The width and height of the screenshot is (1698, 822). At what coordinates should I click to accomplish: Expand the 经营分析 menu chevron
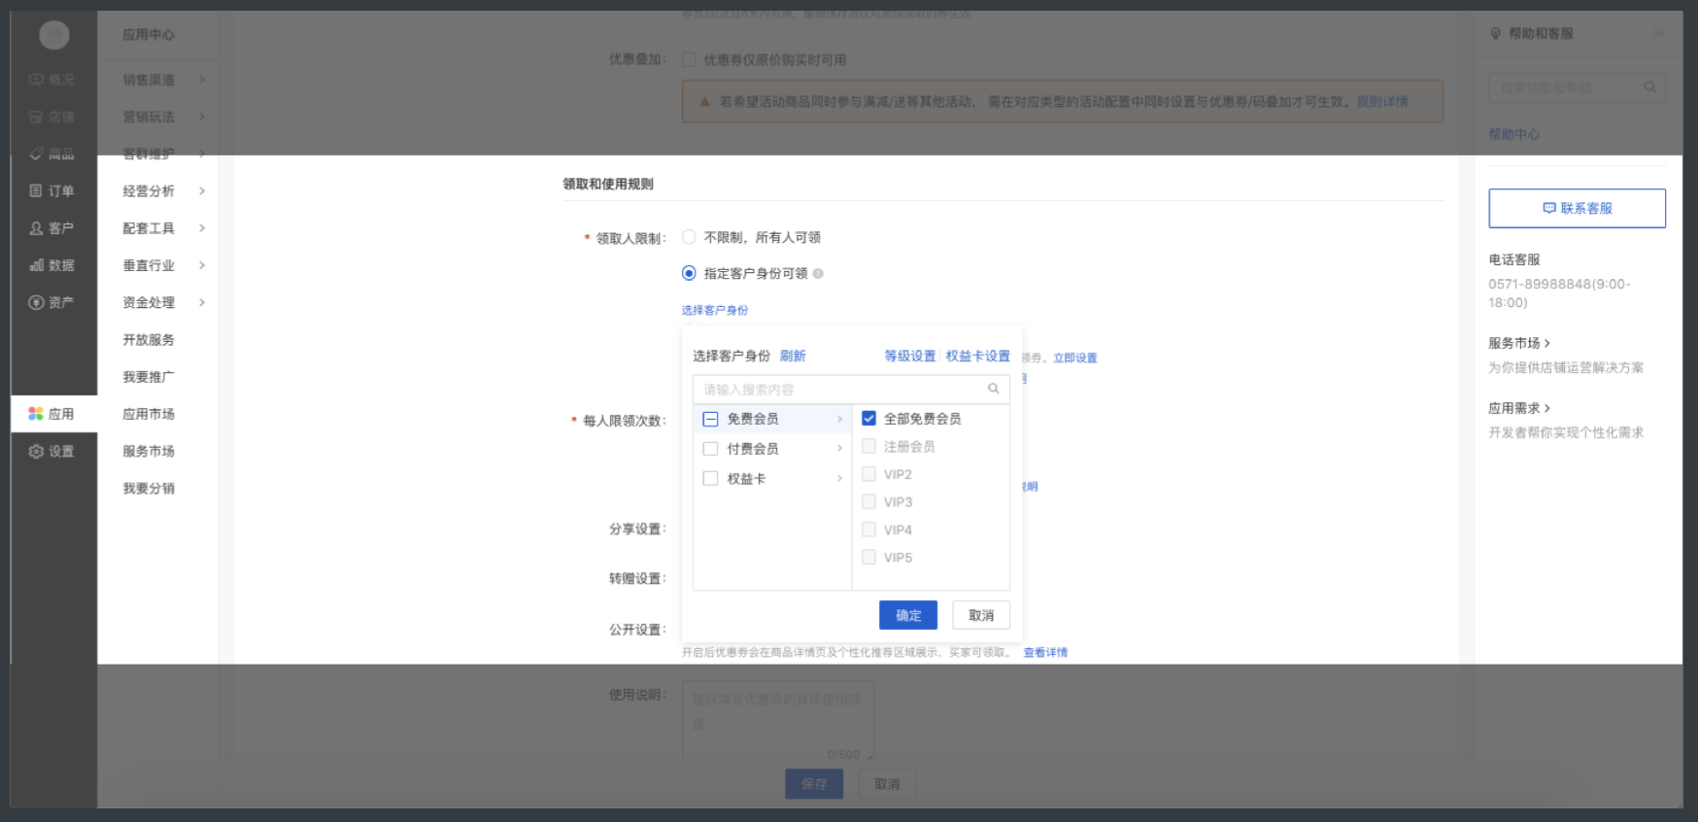(202, 191)
